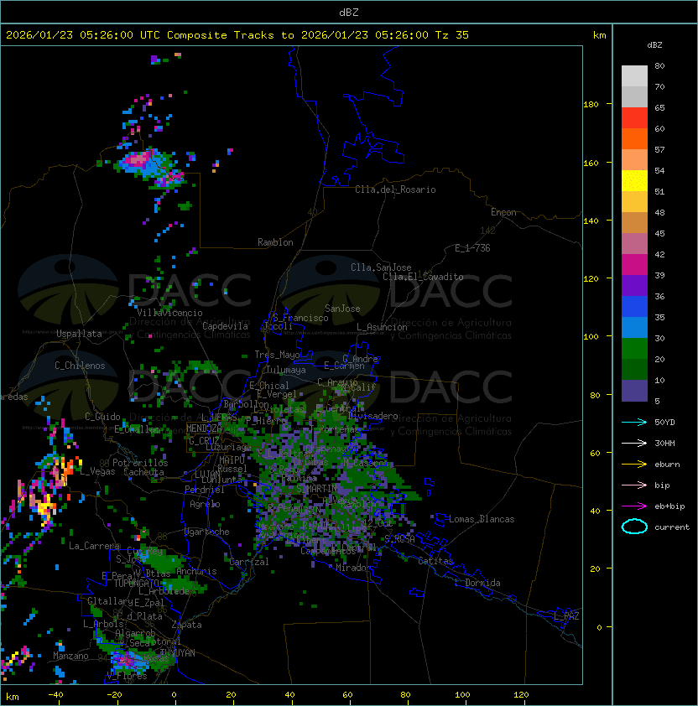Click the 'La_Carrera' map label

pyautogui.click(x=95, y=546)
